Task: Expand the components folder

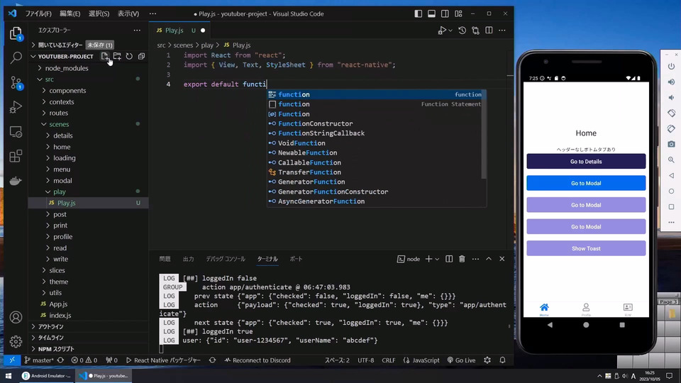Action: (x=67, y=91)
